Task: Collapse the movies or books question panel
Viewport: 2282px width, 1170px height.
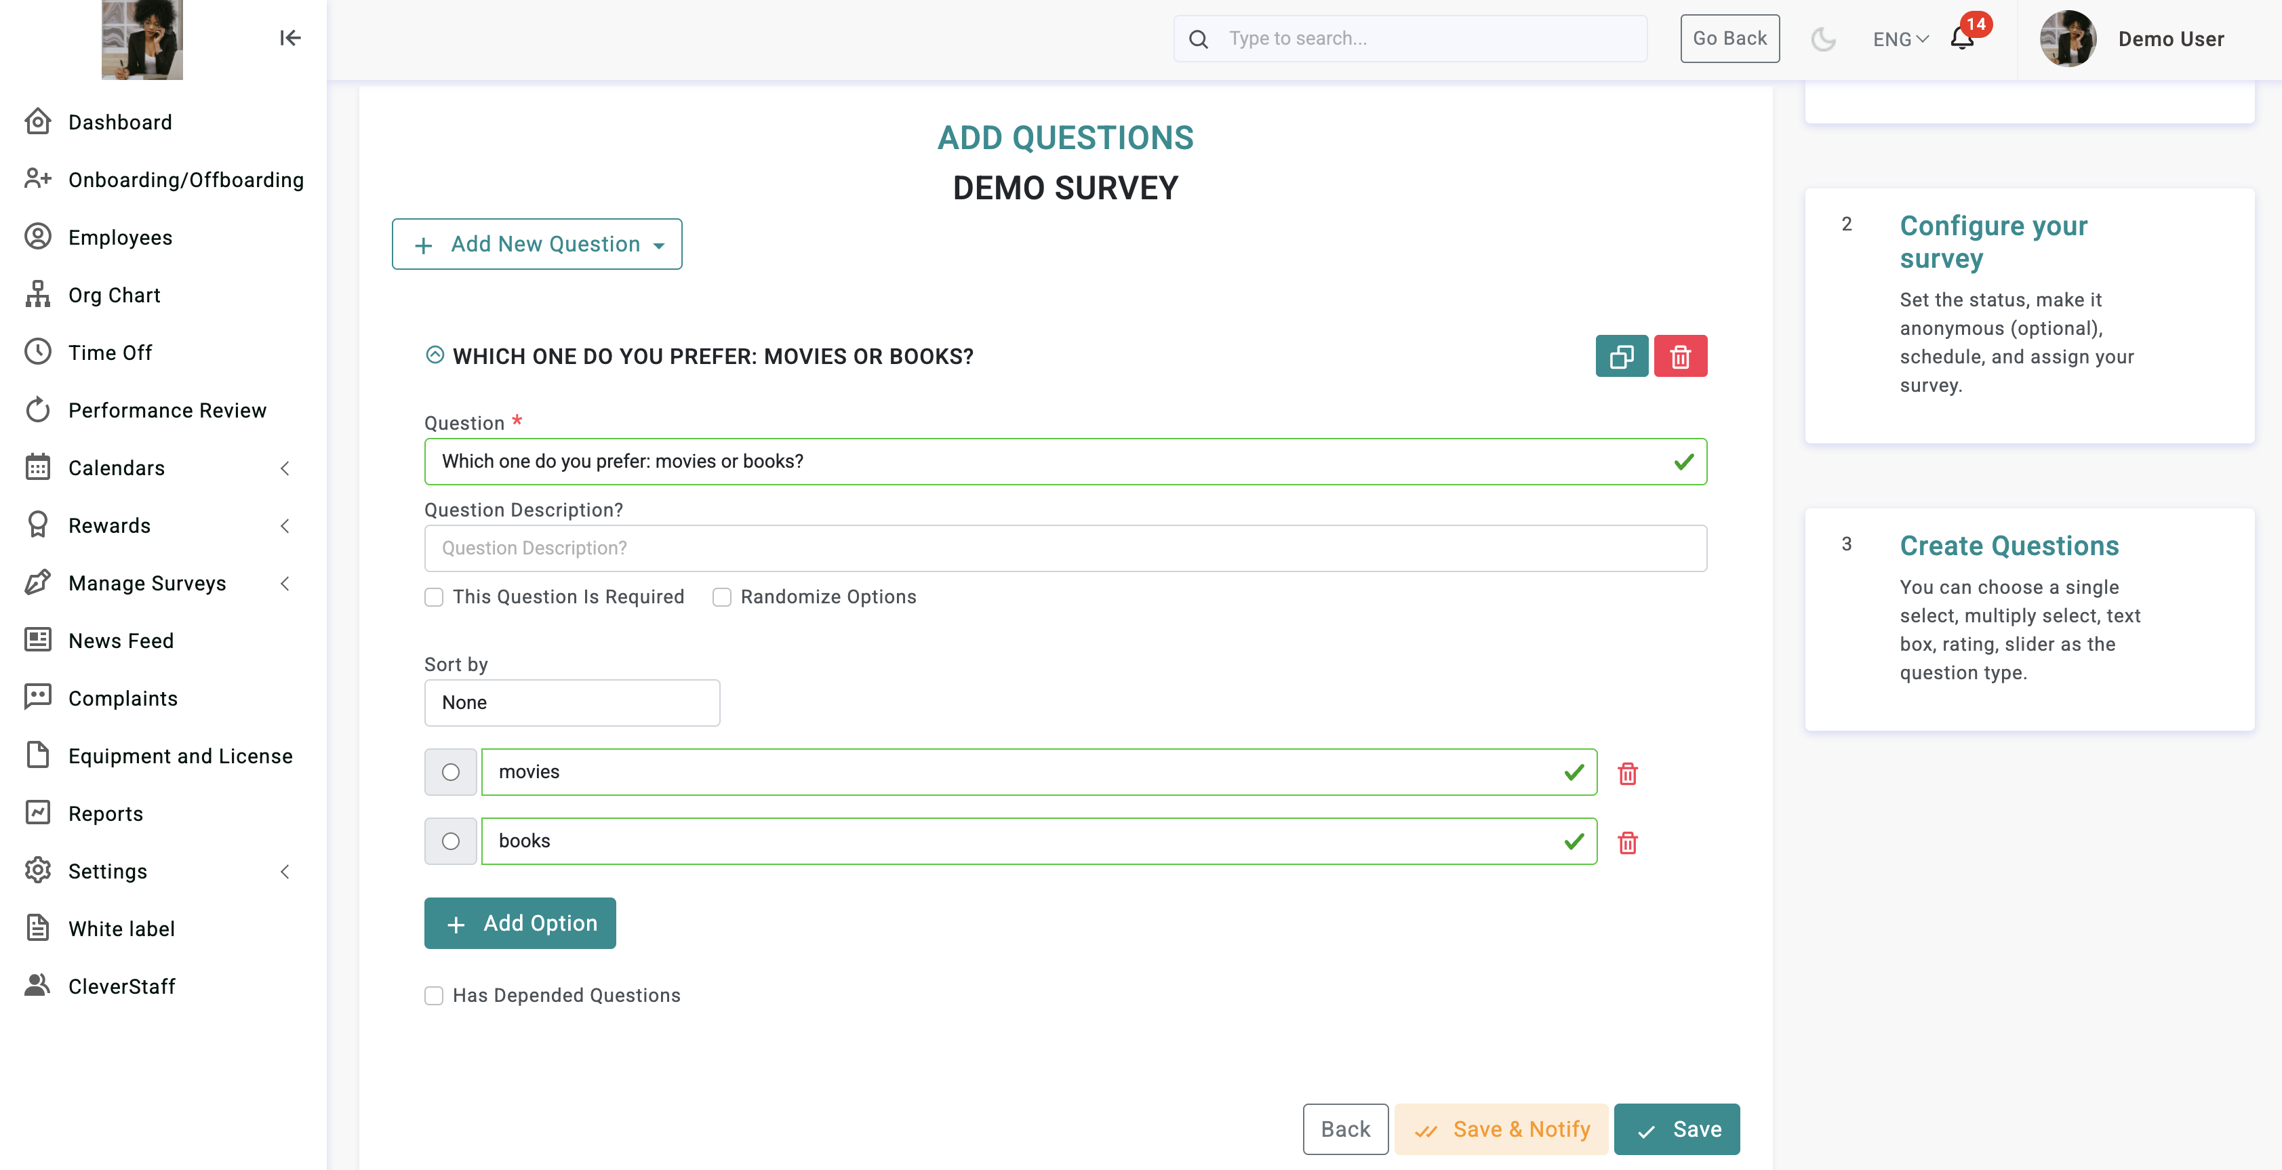Action: click(x=435, y=355)
